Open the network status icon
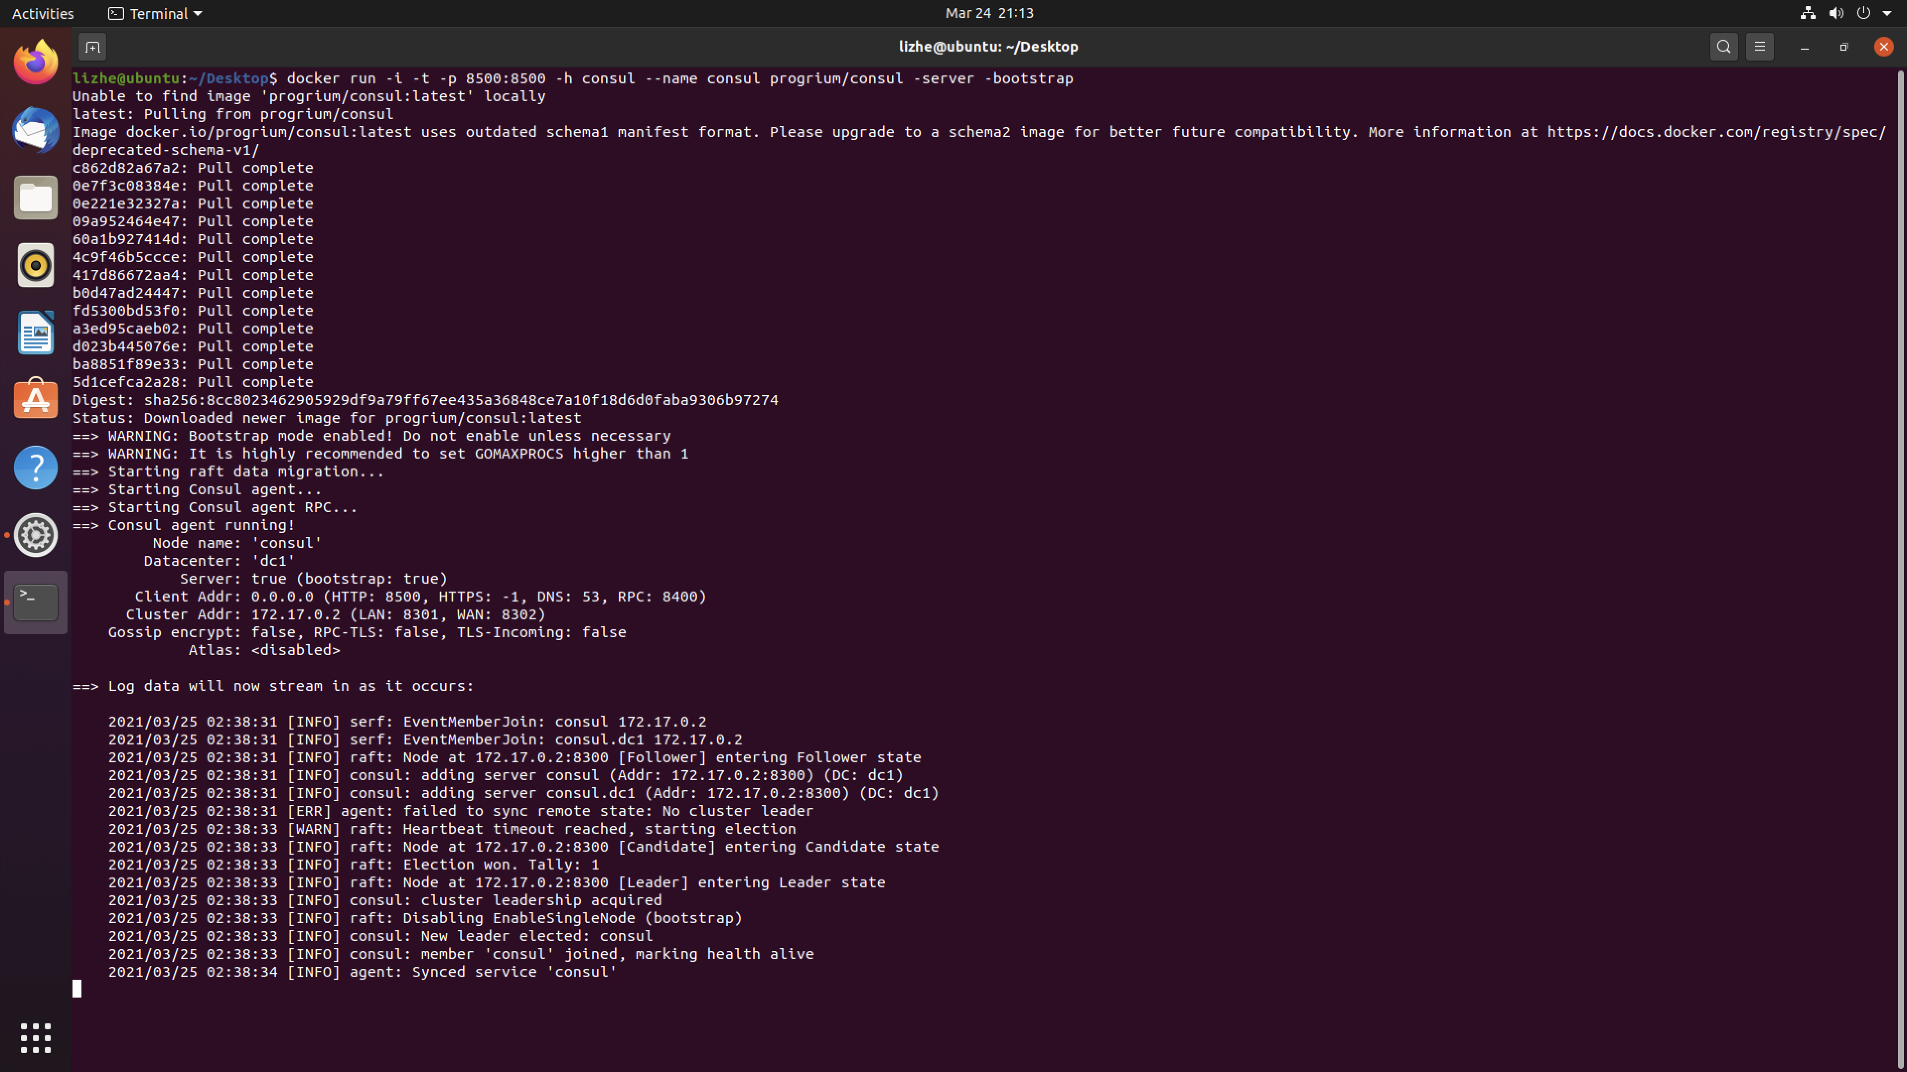Image resolution: width=1907 pixels, height=1072 pixels. pos(1808,12)
